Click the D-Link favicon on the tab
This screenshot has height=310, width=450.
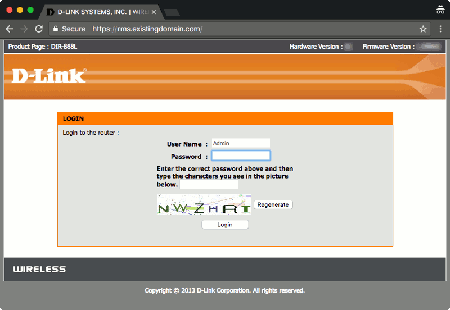(50, 12)
